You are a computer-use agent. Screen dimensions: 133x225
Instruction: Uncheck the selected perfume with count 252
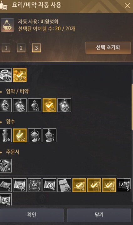pos(20,135)
